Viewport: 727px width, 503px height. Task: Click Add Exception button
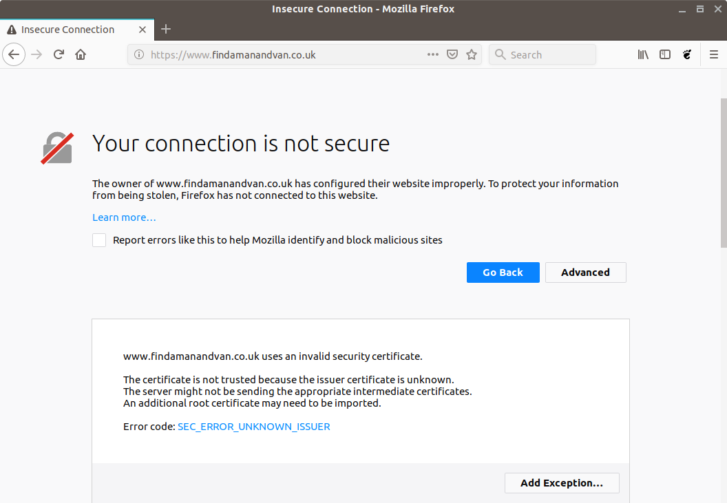click(x=562, y=483)
